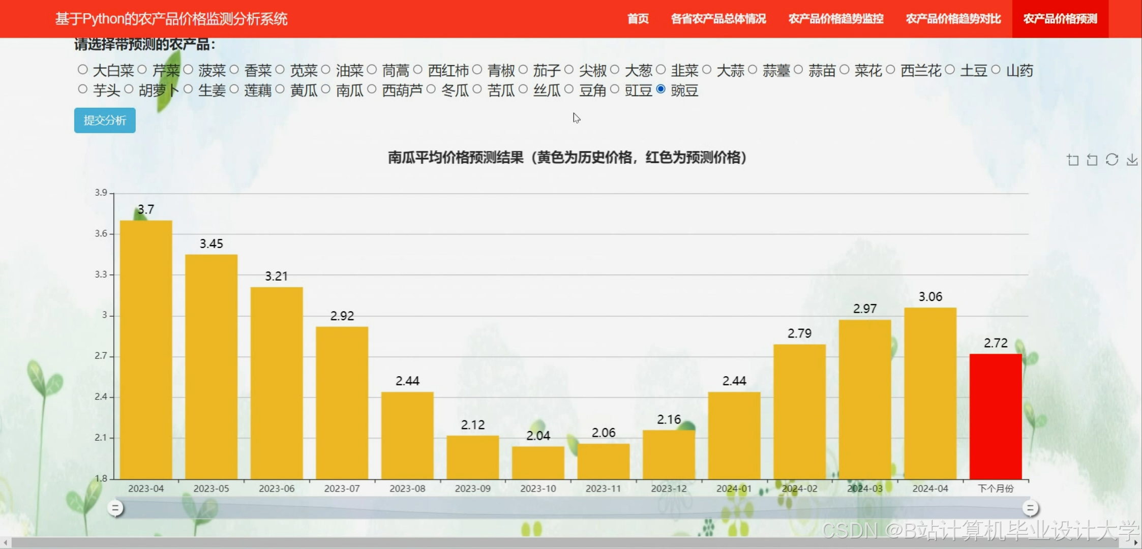Viewport: 1142px width, 549px height.
Task: Click the chart restore/refresh icon
Action: [1112, 160]
